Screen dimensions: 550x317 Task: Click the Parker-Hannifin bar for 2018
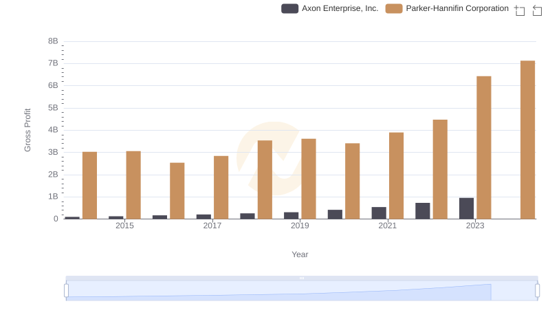tap(265, 180)
